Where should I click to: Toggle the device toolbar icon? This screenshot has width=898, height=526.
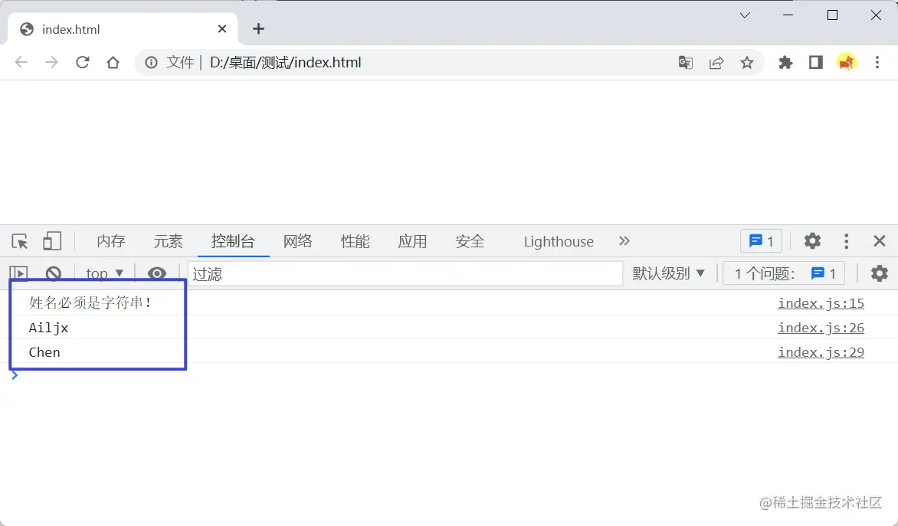click(x=51, y=241)
